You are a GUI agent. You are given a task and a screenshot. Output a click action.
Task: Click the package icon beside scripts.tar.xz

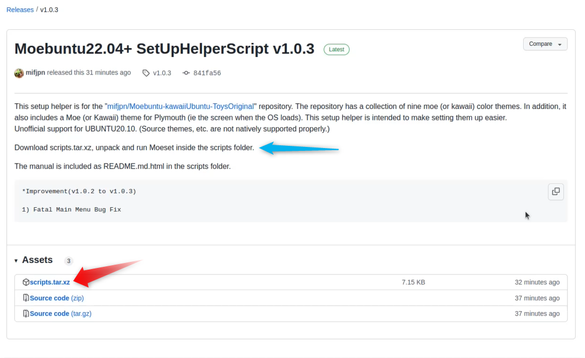pyautogui.click(x=26, y=282)
